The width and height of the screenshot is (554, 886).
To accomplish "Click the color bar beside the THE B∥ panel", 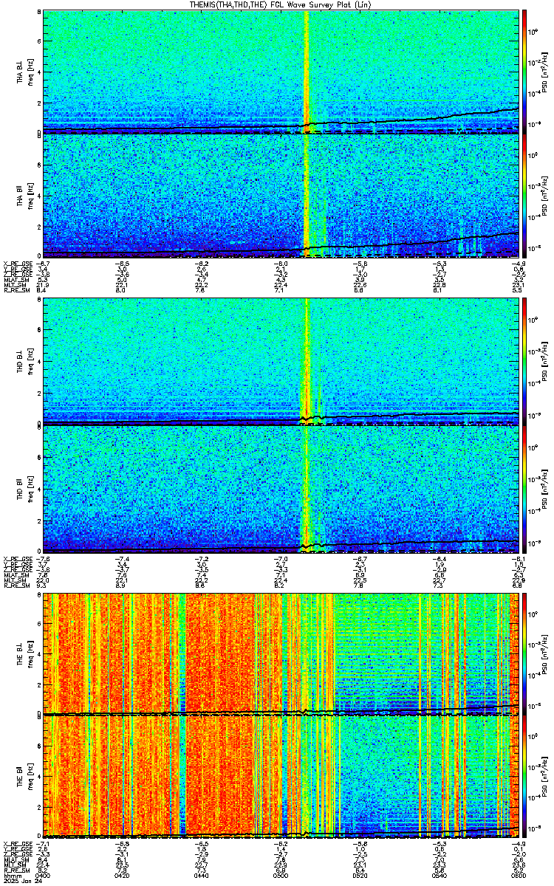I will [525, 776].
